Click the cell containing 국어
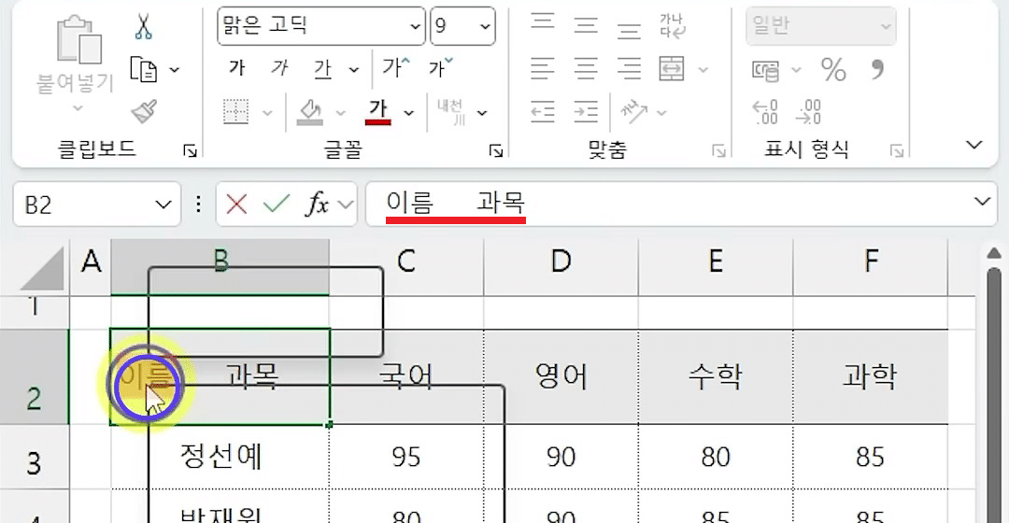Viewport: 1009px width, 523px height. tap(406, 377)
